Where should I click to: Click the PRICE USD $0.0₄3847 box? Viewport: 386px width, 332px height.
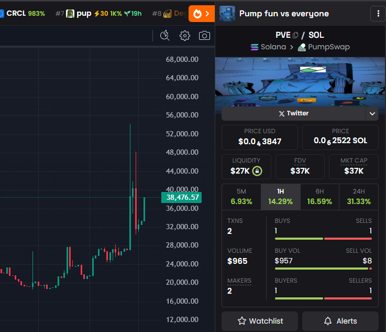coord(260,137)
